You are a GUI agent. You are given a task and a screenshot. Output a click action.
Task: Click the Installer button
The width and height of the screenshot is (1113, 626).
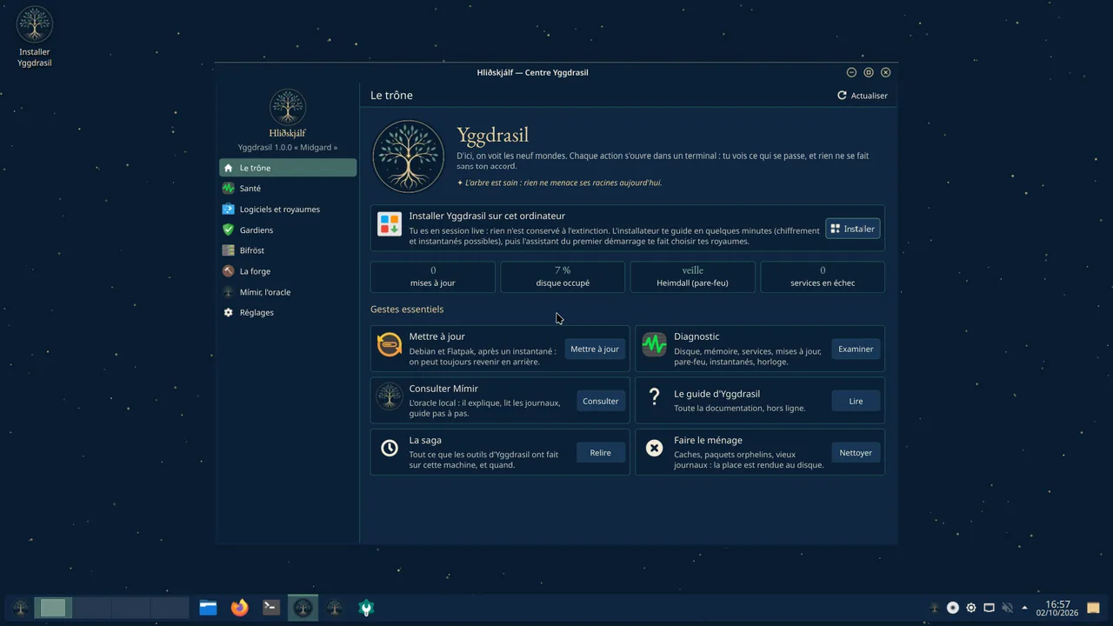click(853, 229)
